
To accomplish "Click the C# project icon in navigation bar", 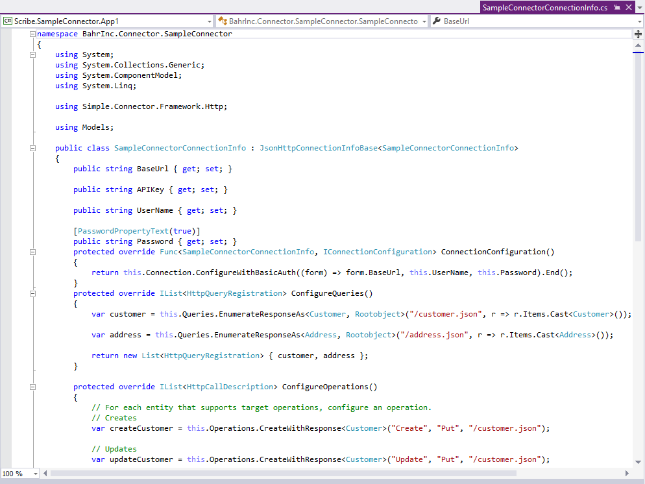I will coord(8,21).
